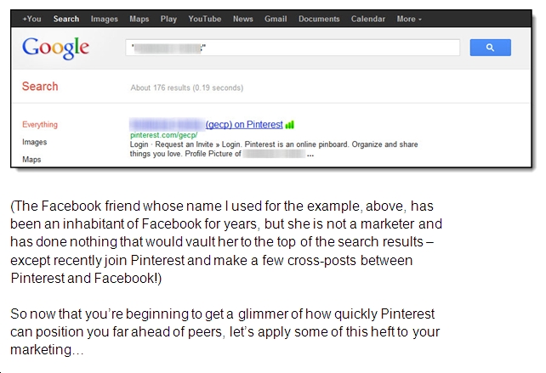Open Play from the top bar

(168, 19)
